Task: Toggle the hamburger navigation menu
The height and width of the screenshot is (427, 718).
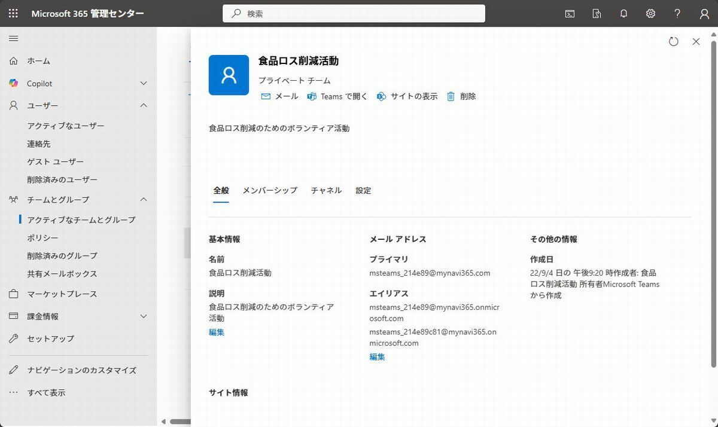Action: click(13, 38)
